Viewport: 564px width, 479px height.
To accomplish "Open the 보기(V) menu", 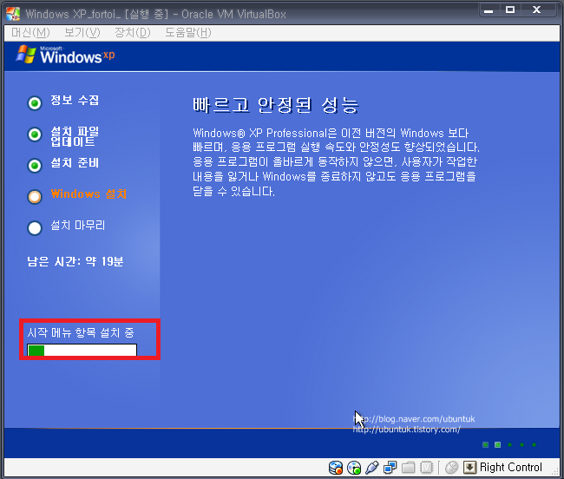I will coord(82,33).
